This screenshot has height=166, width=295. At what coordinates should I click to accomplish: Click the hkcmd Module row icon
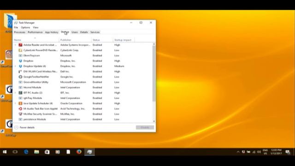pyautogui.click(x=20, y=88)
